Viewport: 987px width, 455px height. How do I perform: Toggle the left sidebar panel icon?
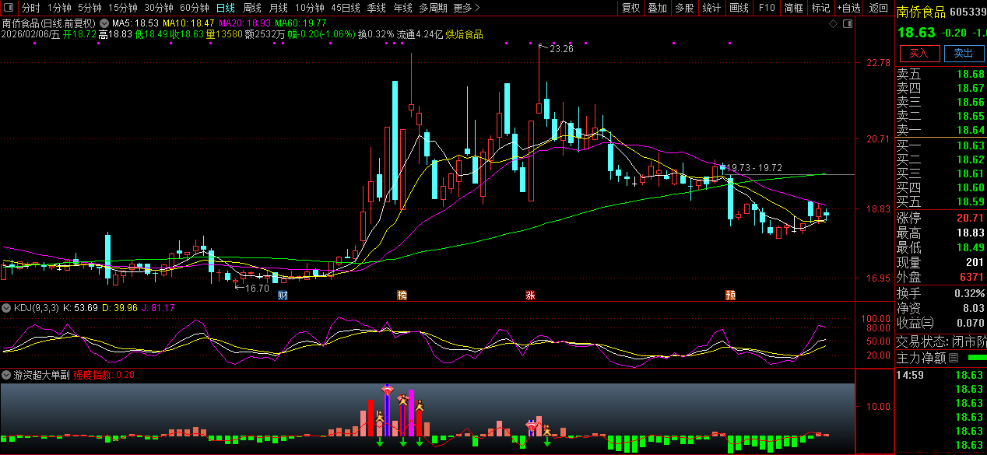pos(9,8)
